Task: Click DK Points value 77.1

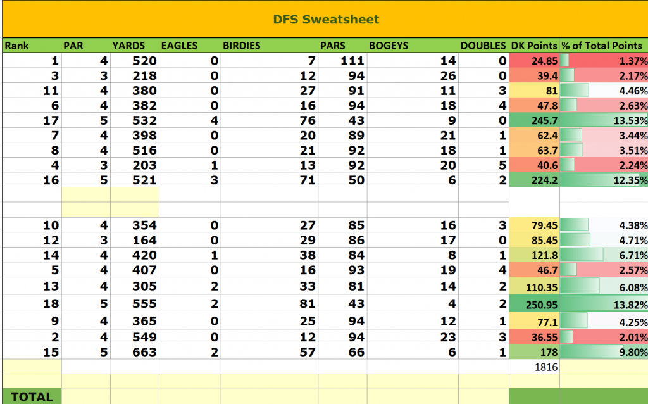Action: coord(534,320)
